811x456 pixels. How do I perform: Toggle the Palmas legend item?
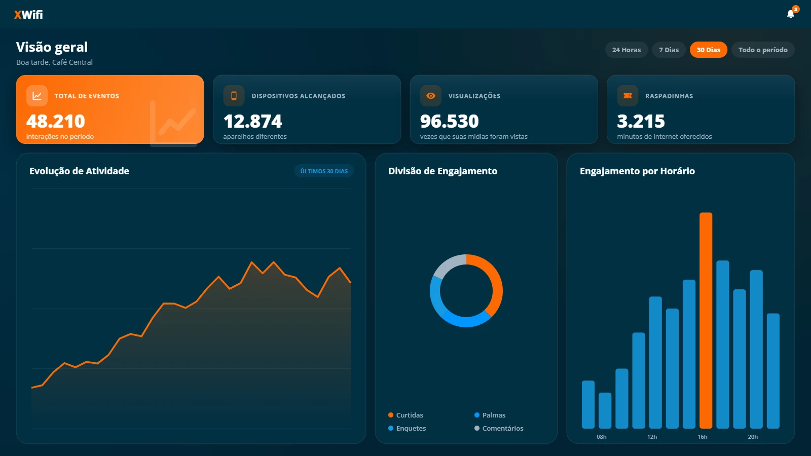pos(490,415)
